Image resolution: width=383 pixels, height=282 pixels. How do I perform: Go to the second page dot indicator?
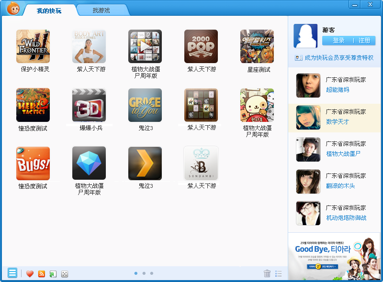[x=144, y=273]
